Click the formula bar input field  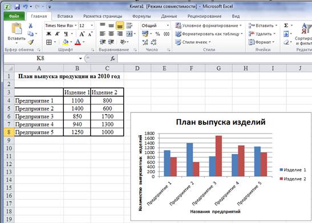(214, 59)
